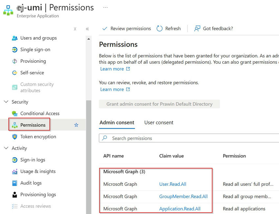Stay on the Admin consent tab
The height and width of the screenshot is (214, 279).
[117, 122]
